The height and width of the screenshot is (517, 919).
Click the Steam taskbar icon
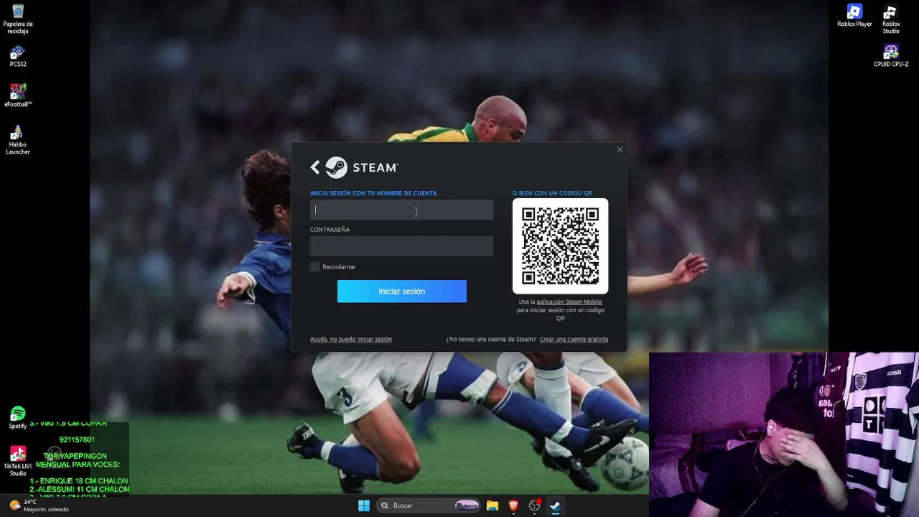[555, 506]
